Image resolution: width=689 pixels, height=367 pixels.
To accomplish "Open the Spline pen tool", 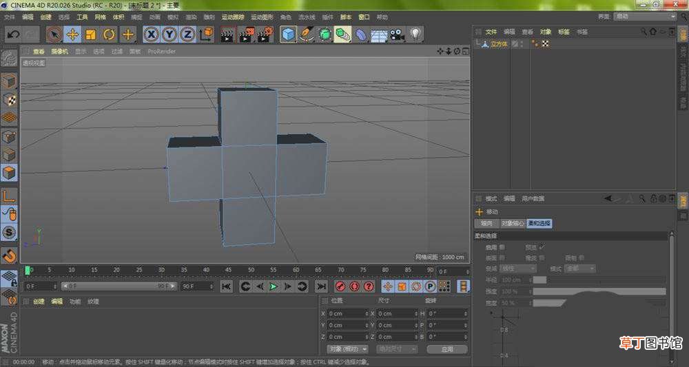I will [x=307, y=34].
